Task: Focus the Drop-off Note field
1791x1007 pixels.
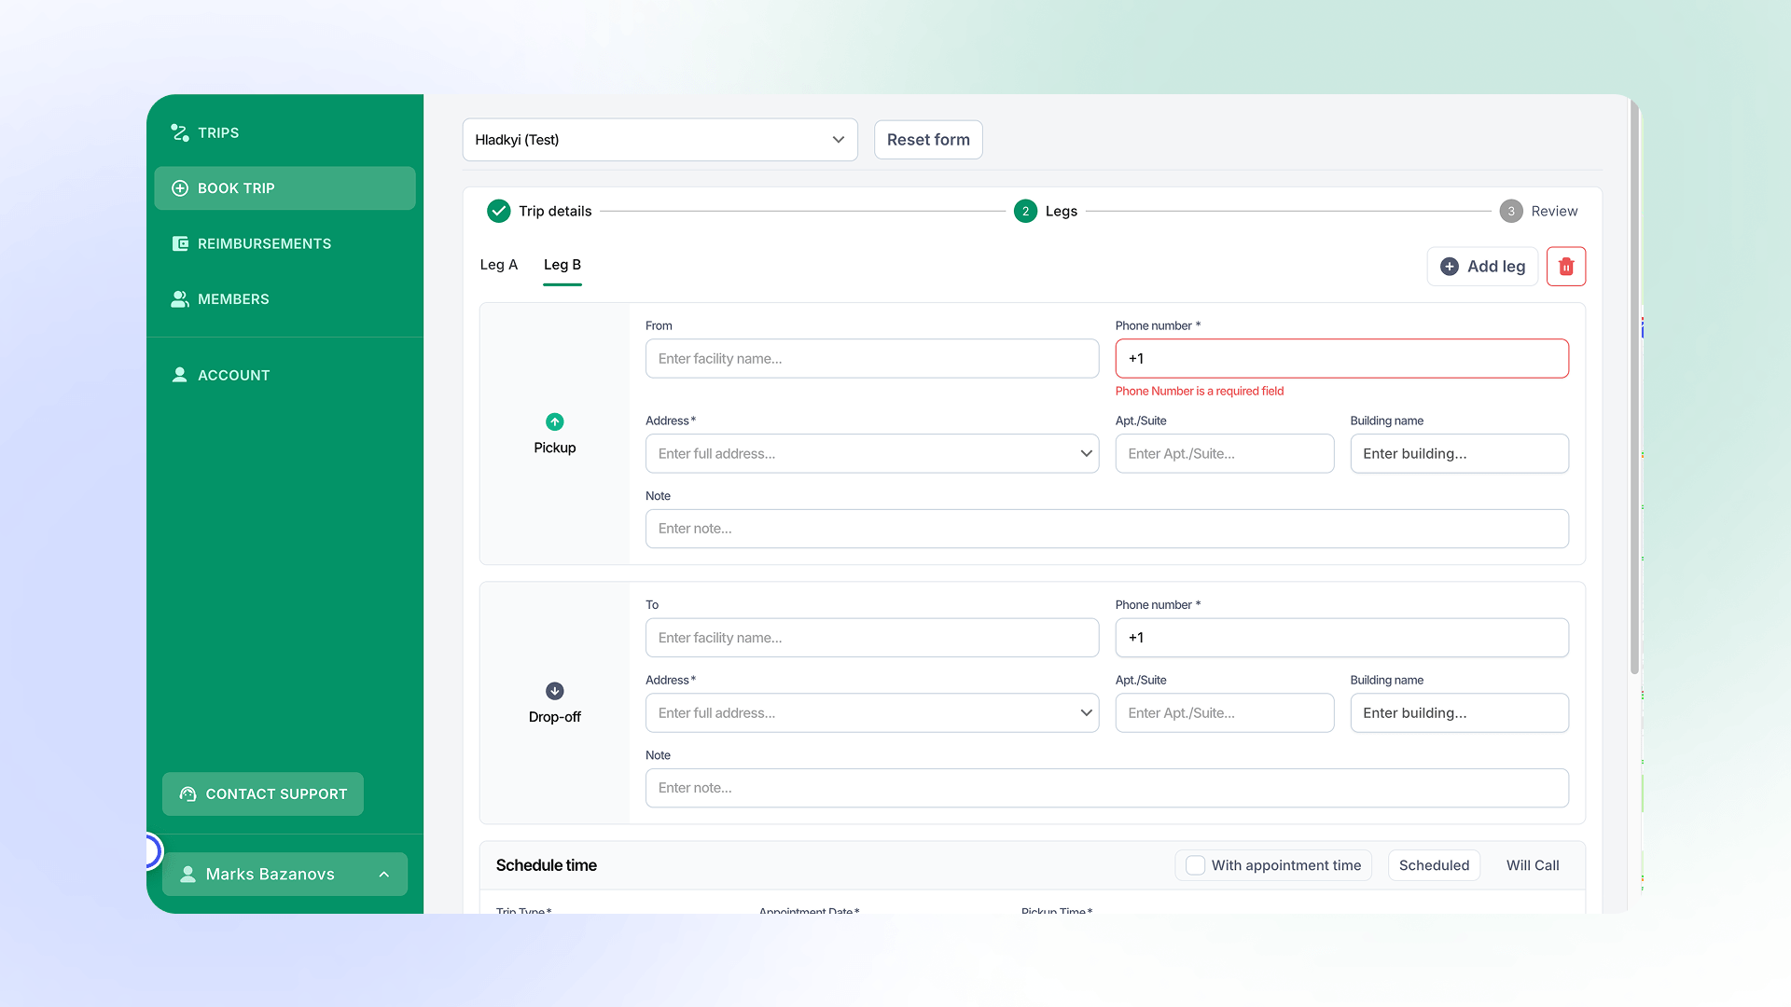Action: click(1106, 788)
